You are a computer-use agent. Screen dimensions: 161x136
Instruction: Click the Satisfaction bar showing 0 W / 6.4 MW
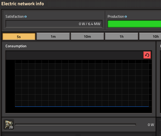(x=54, y=24)
